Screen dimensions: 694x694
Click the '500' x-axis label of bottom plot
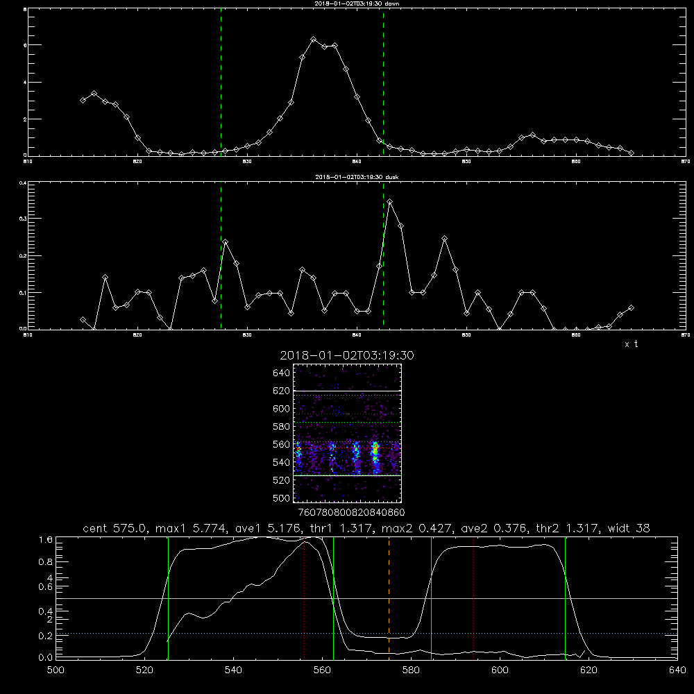(56, 670)
